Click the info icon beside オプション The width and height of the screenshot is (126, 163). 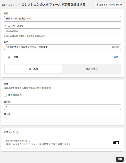[x=17, y=132]
